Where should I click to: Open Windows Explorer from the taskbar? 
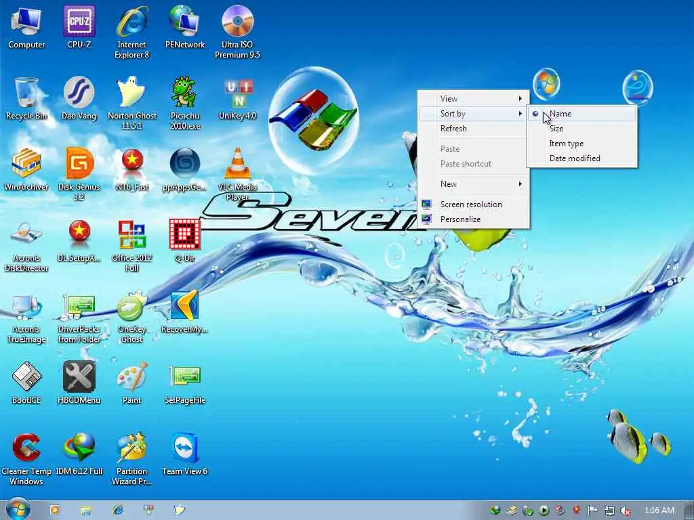[86, 510]
